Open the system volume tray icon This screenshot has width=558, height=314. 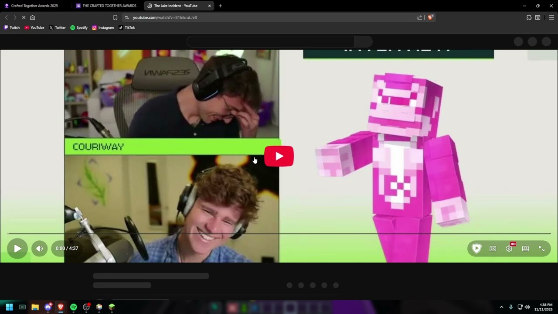(x=527, y=307)
